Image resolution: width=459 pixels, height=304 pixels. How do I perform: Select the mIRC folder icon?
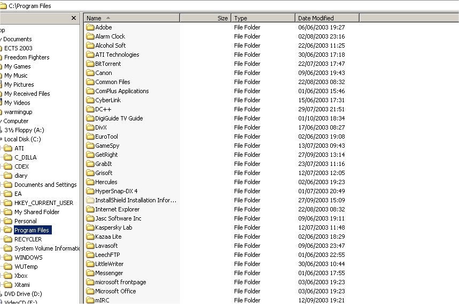tap(90, 300)
